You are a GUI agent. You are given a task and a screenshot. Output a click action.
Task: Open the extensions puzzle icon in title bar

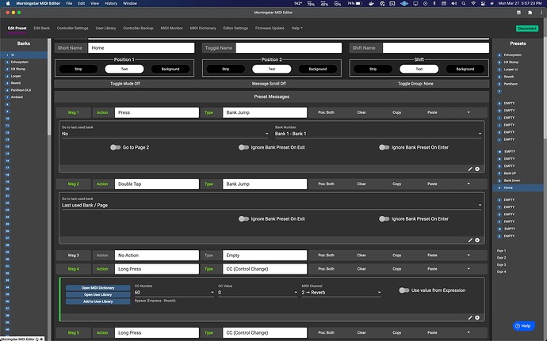530,13
